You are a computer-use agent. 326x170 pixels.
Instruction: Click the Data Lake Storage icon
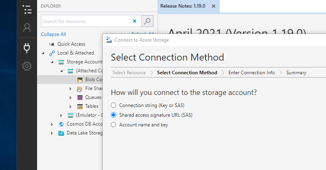(x=61, y=133)
